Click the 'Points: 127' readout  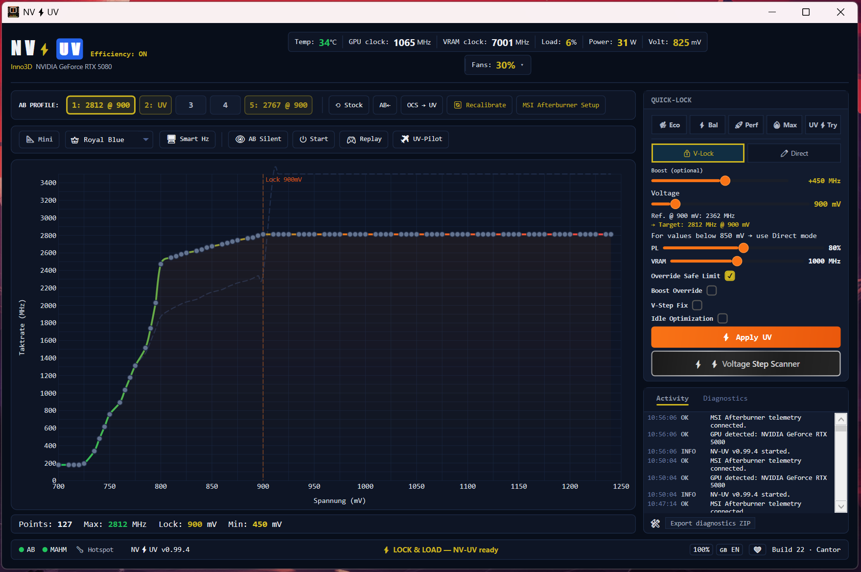tap(46, 524)
